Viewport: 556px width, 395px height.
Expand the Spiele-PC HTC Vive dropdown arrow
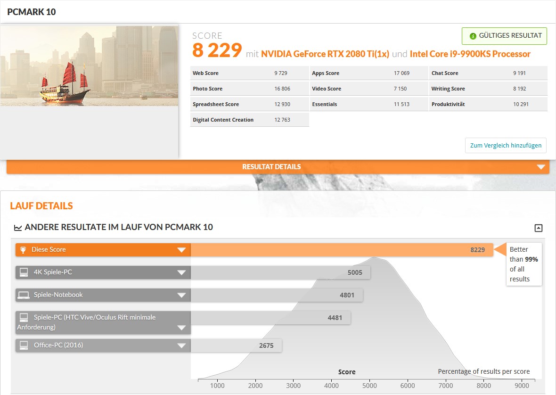point(181,328)
